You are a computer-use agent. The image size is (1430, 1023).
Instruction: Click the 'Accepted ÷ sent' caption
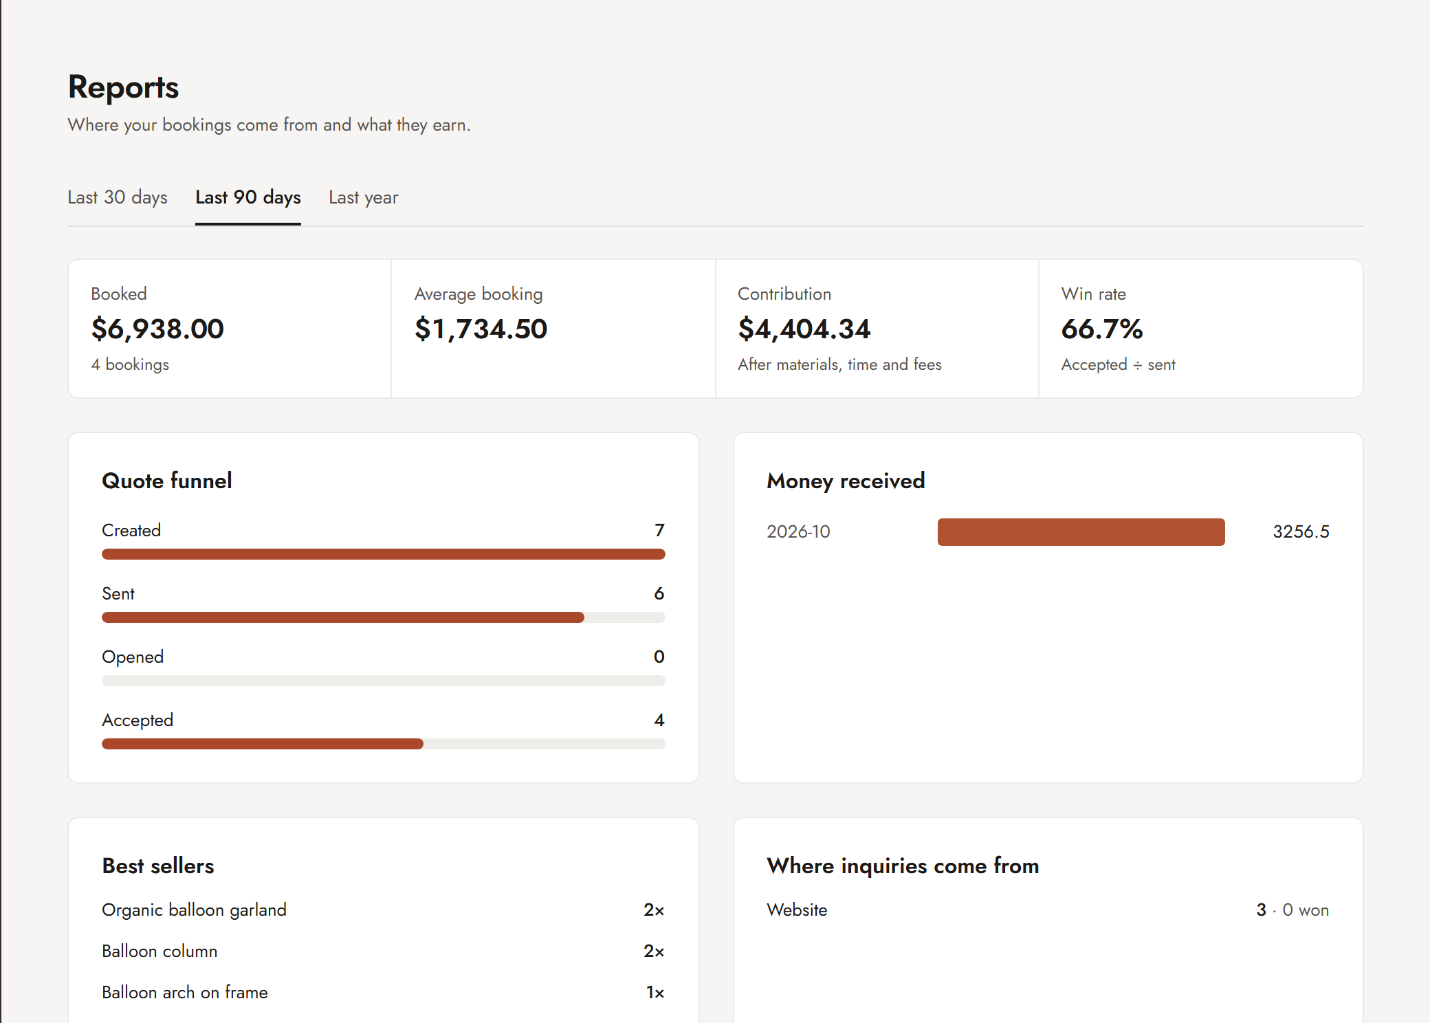click(1119, 364)
